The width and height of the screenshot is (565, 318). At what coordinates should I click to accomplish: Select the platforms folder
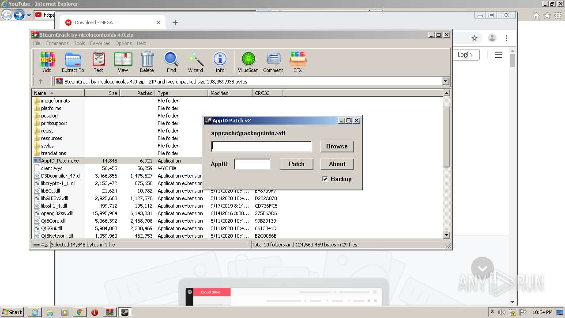[x=51, y=108]
